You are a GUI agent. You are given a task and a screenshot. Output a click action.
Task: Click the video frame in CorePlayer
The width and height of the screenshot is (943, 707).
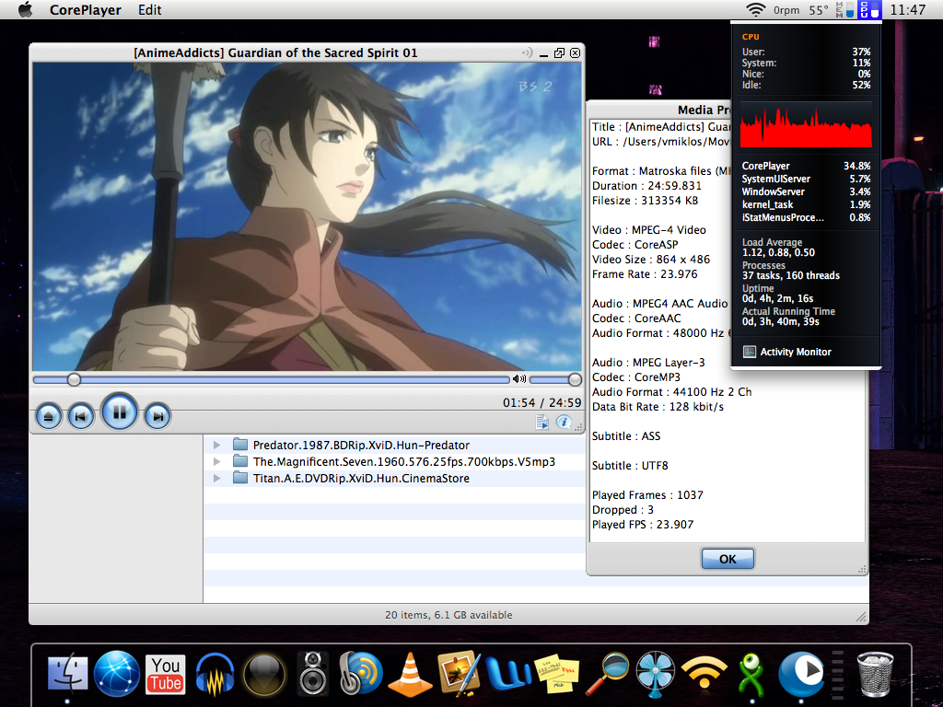click(308, 216)
